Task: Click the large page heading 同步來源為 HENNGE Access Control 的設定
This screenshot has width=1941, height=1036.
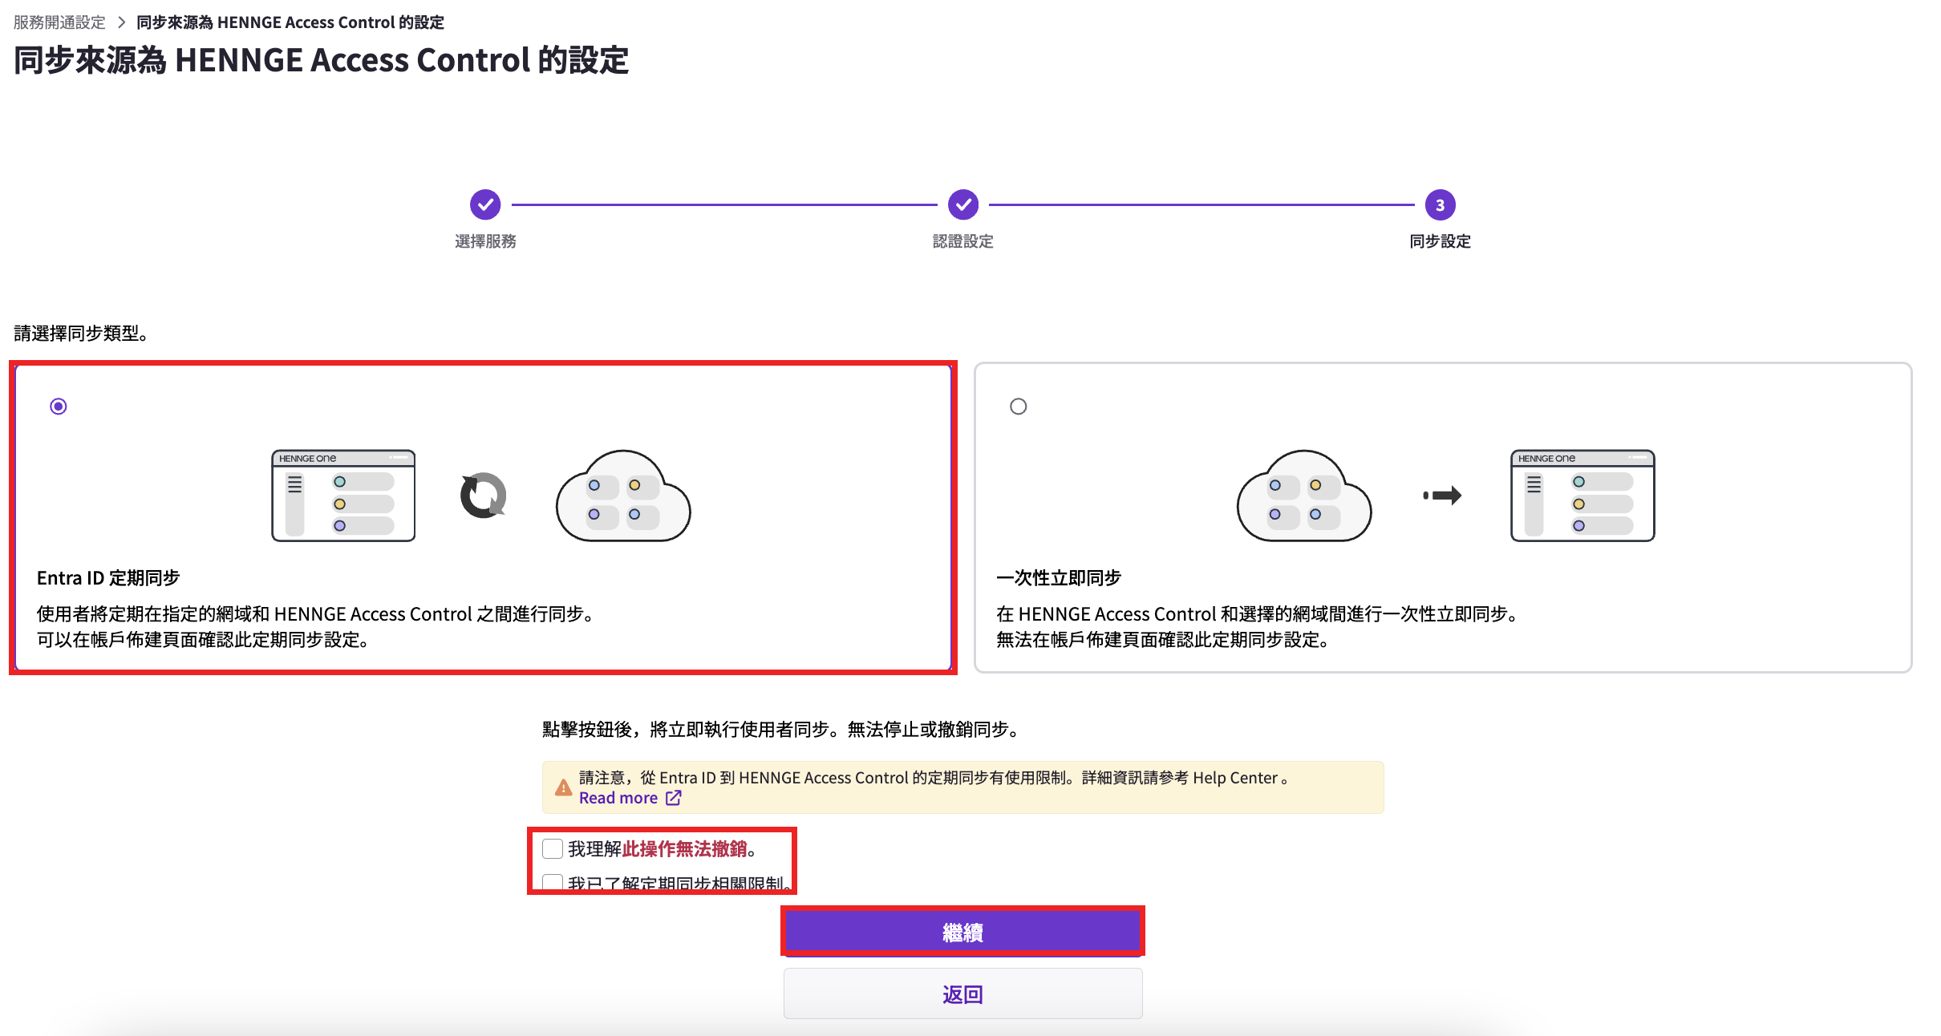Action: pos(321,60)
